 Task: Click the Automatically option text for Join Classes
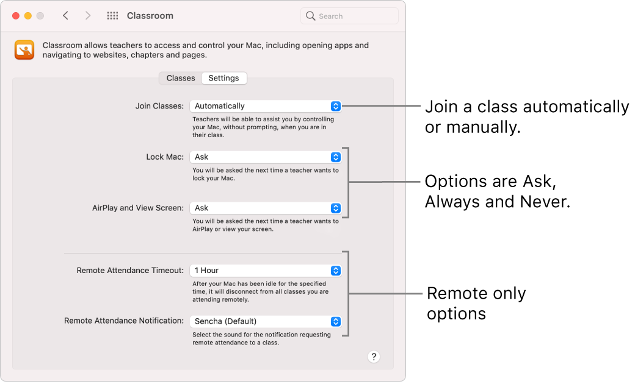[x=220, y=105]
